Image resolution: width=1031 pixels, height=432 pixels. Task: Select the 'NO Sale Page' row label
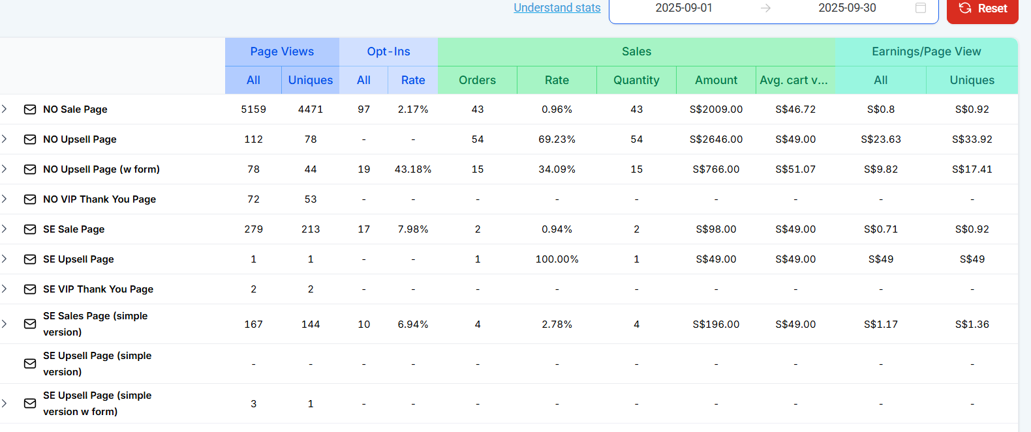(x=75, y=109)
